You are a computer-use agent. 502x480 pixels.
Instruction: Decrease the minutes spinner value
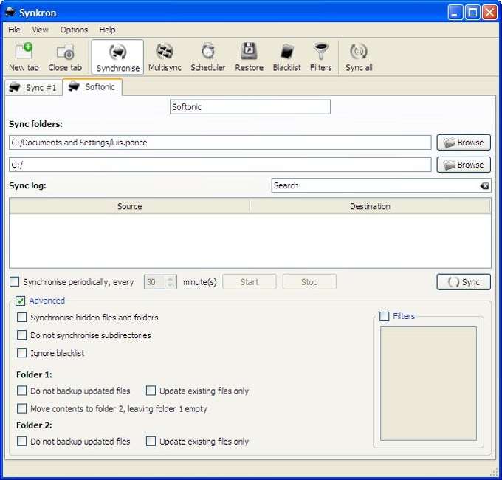click(171, 285)
